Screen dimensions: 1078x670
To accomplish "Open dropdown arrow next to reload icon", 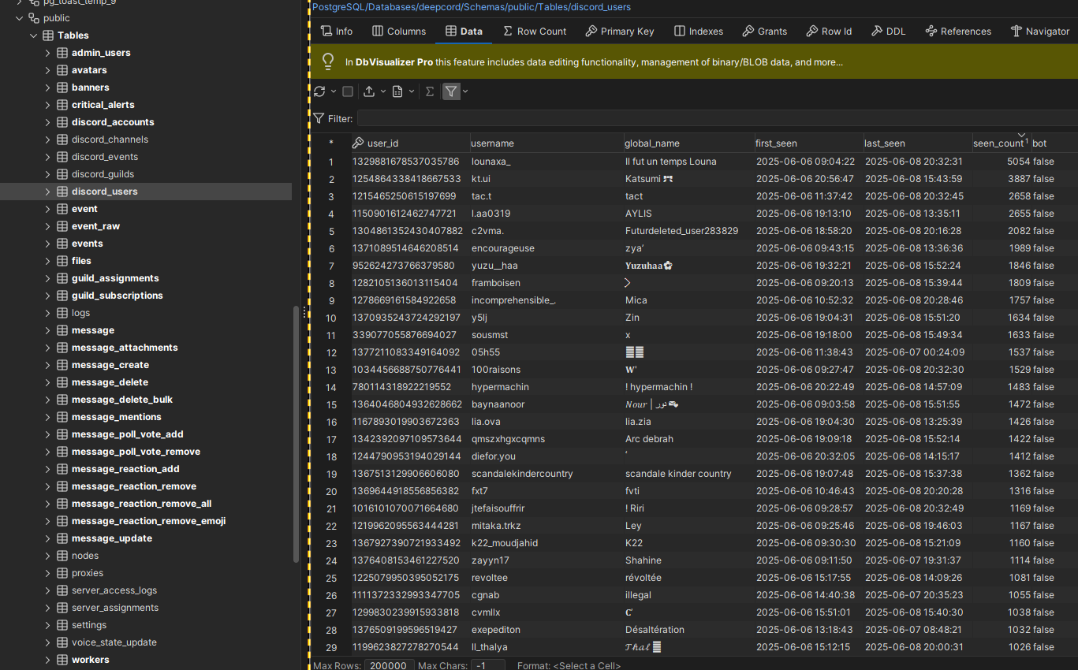I will (334, 91).
